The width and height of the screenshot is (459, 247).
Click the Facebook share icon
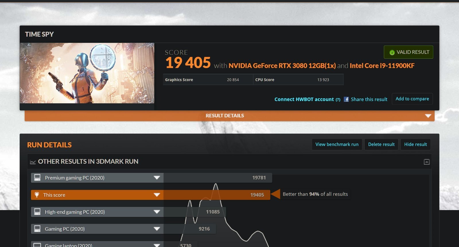[x=346, y=99]
